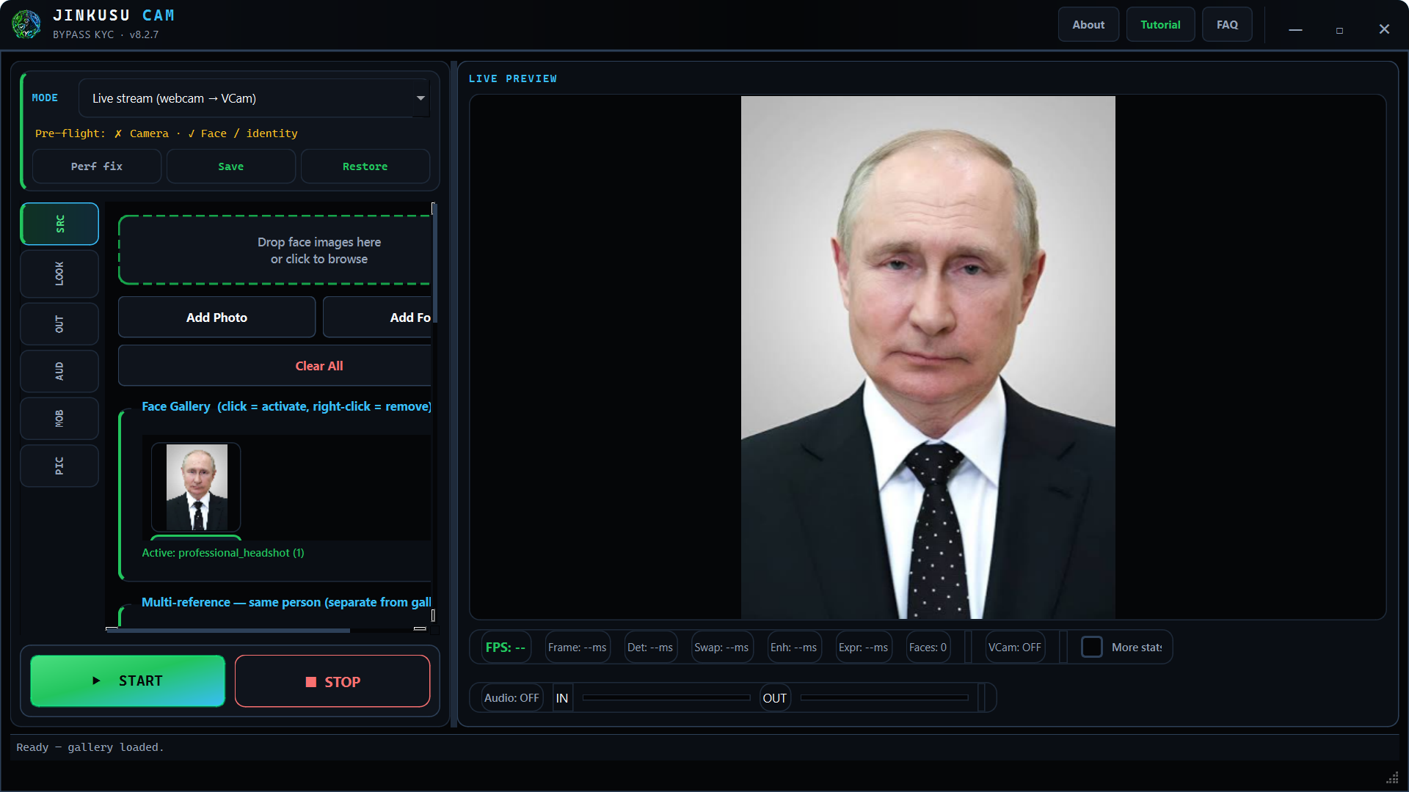Image resolution: width=1409 pixels, height=792 pixels.
Task: Close the Jinkusu Cam window
Action: coord(1384,29)
